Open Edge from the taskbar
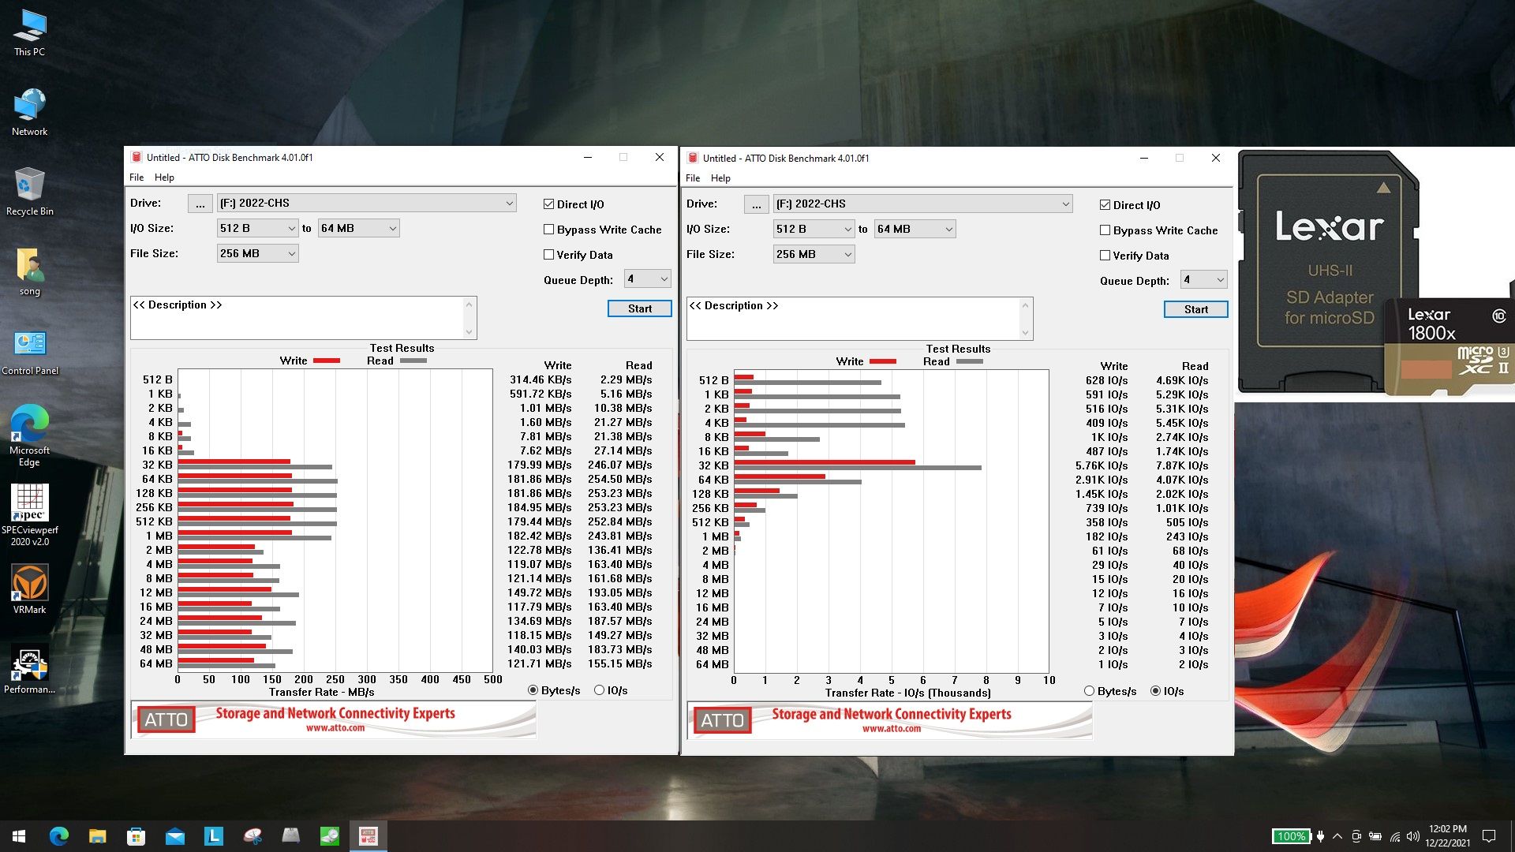This screenshot has height=852, width=1515. pos(59,836)
